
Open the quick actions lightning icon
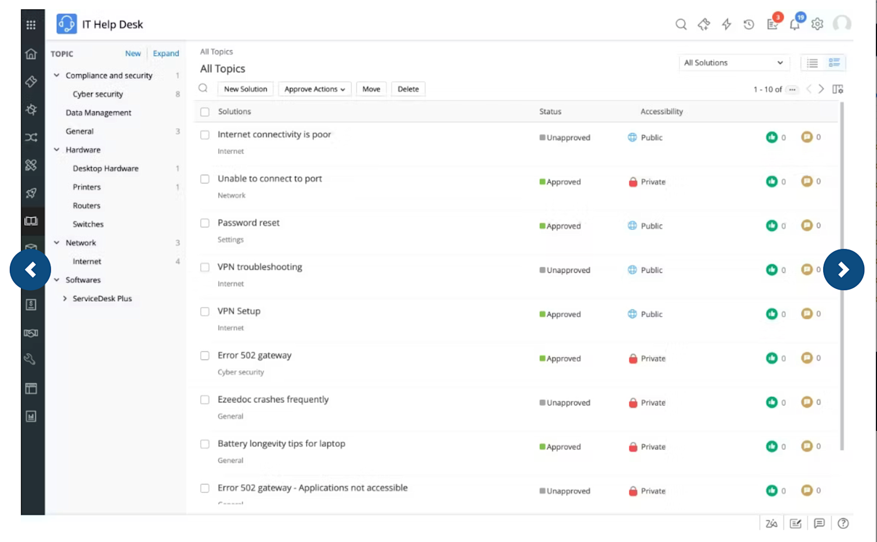pos(726,25)
